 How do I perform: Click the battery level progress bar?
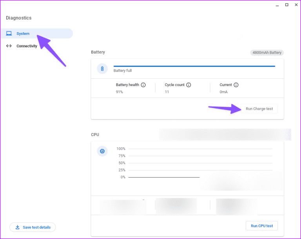194,66
